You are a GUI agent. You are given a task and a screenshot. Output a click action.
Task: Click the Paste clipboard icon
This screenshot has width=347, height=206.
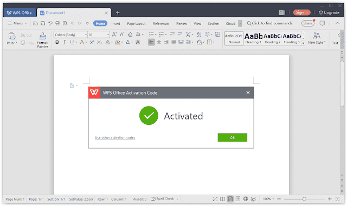11,36
